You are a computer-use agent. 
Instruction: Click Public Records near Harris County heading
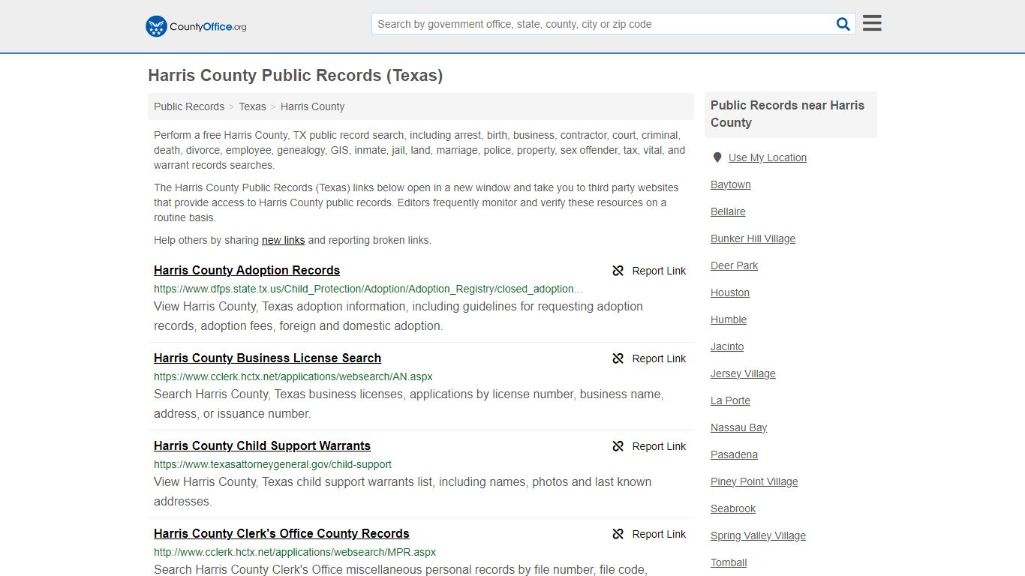[x=787, y=114]
